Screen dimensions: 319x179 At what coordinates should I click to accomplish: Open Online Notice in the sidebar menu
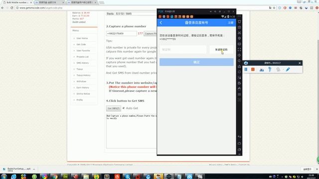coord(83,94)
